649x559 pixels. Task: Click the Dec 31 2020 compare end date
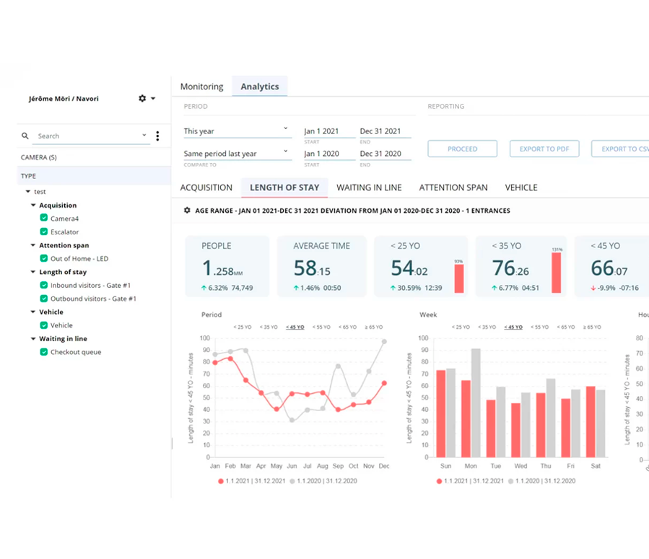[x=386, y=154]
